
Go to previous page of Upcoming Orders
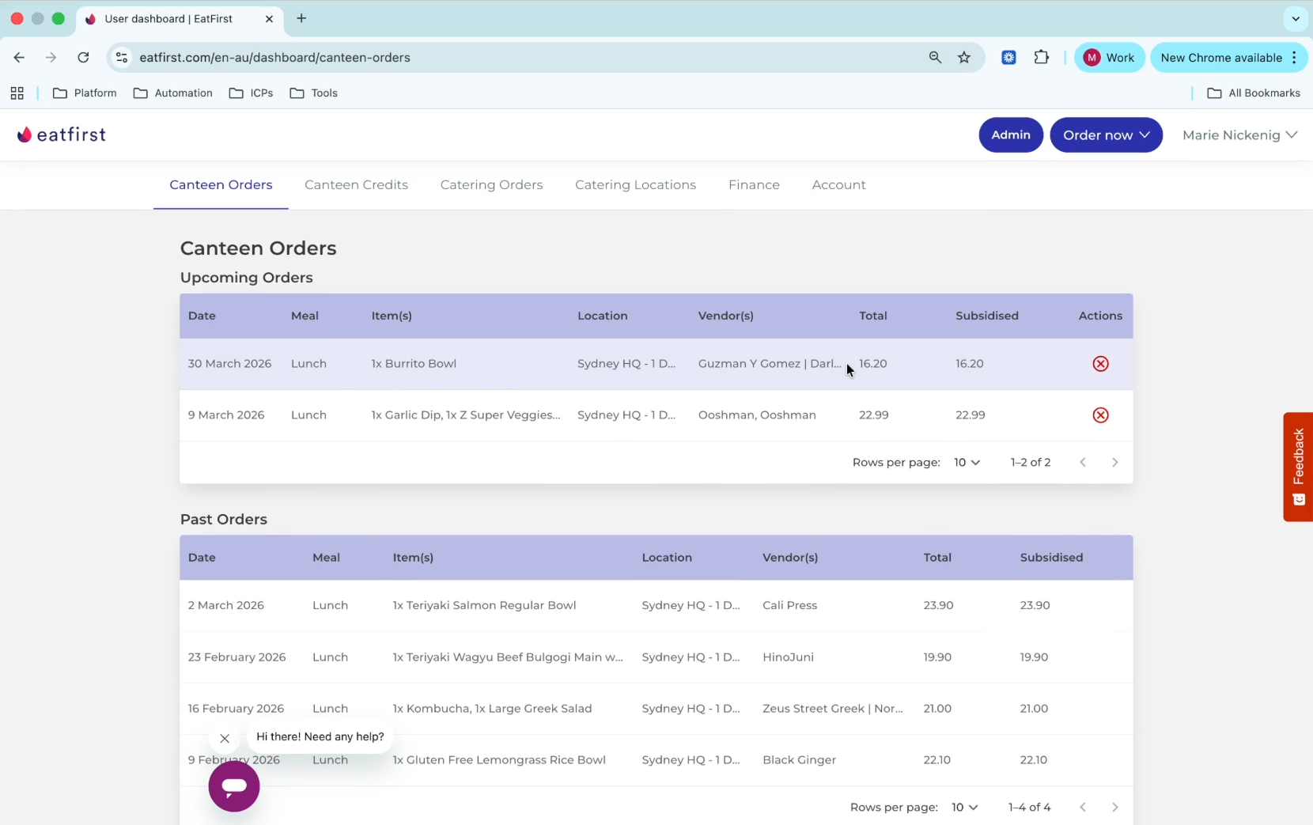click(x=1083, y=463)
